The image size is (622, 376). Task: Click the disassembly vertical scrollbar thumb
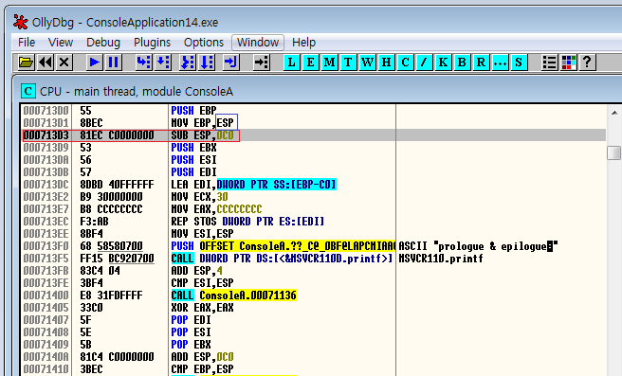coord(614,152)
